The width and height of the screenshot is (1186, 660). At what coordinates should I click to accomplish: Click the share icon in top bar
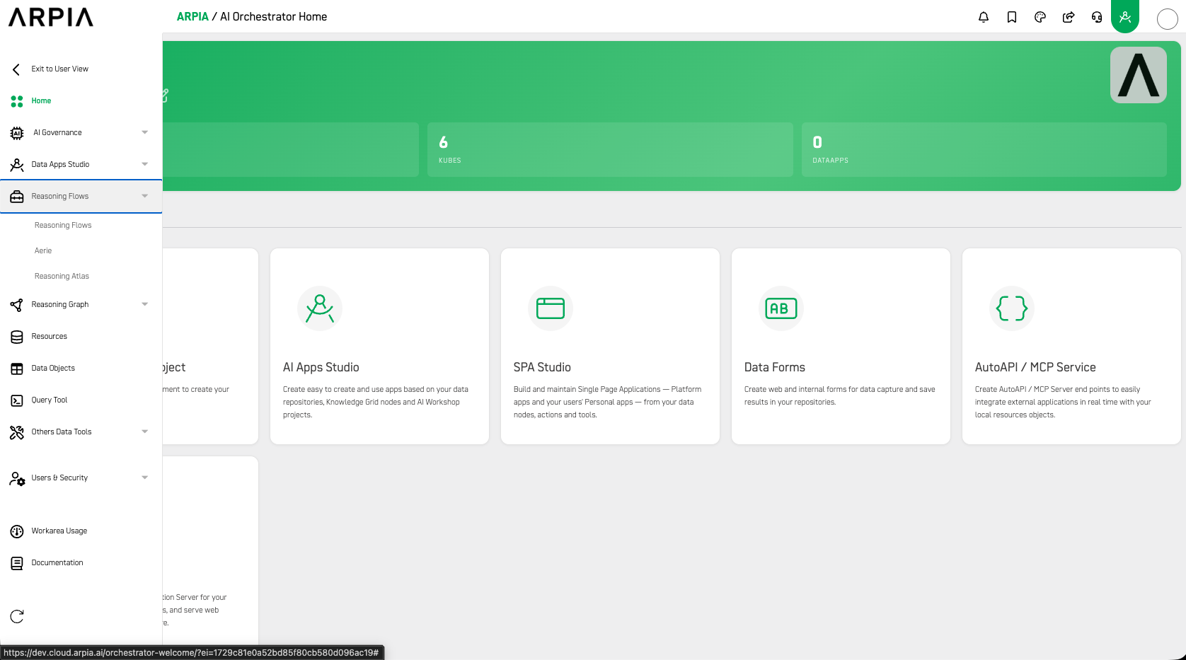pos(1069,17)
